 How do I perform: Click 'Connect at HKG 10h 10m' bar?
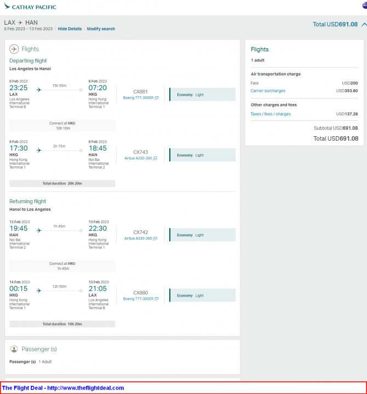click(x=62, y=126)
